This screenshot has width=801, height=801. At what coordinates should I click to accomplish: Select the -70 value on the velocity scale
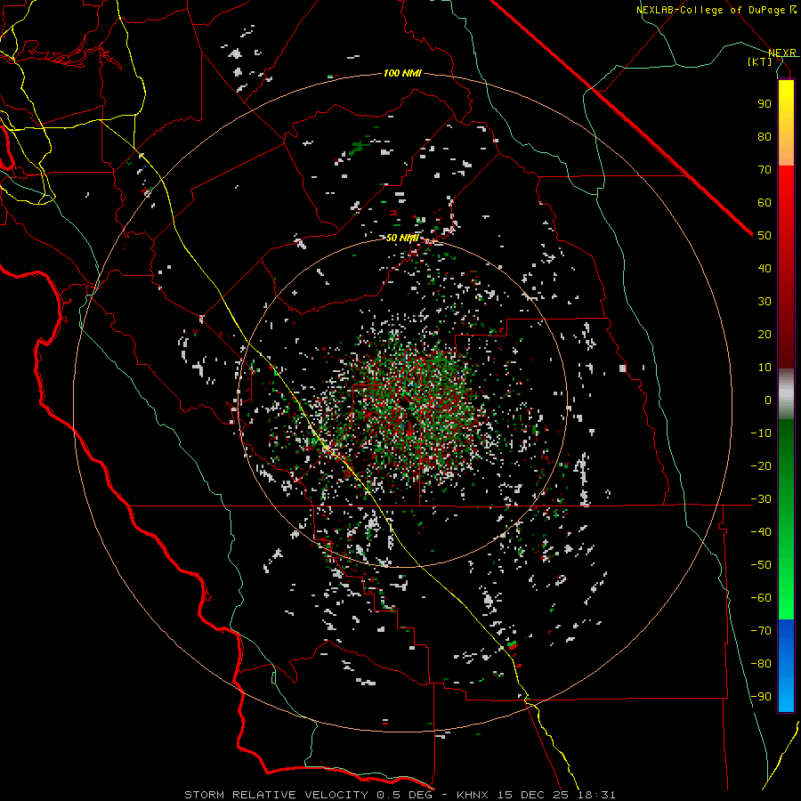click(x=761, y=631)
